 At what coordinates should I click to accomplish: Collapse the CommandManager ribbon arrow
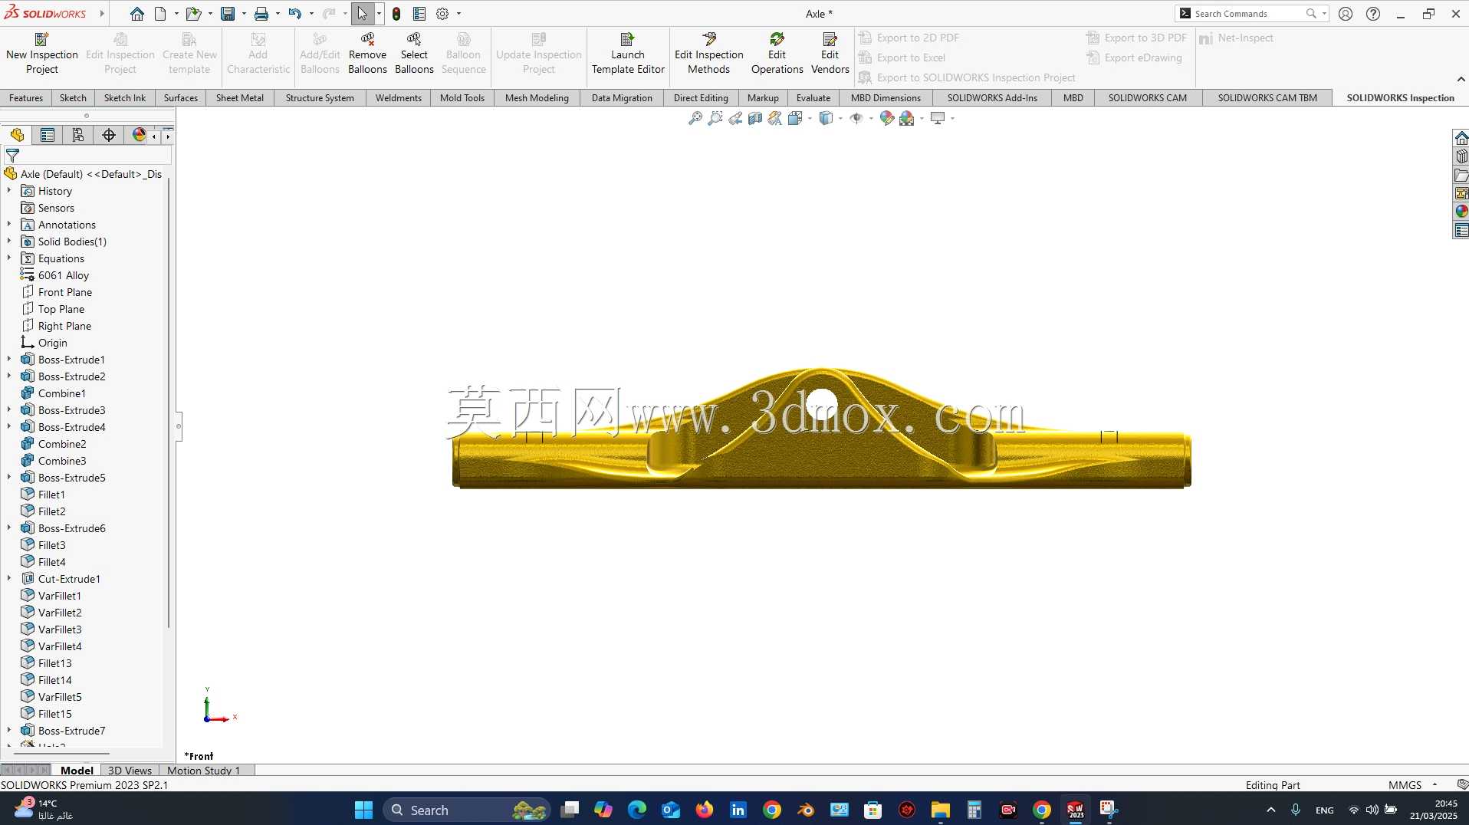(x=1461, y=79)
